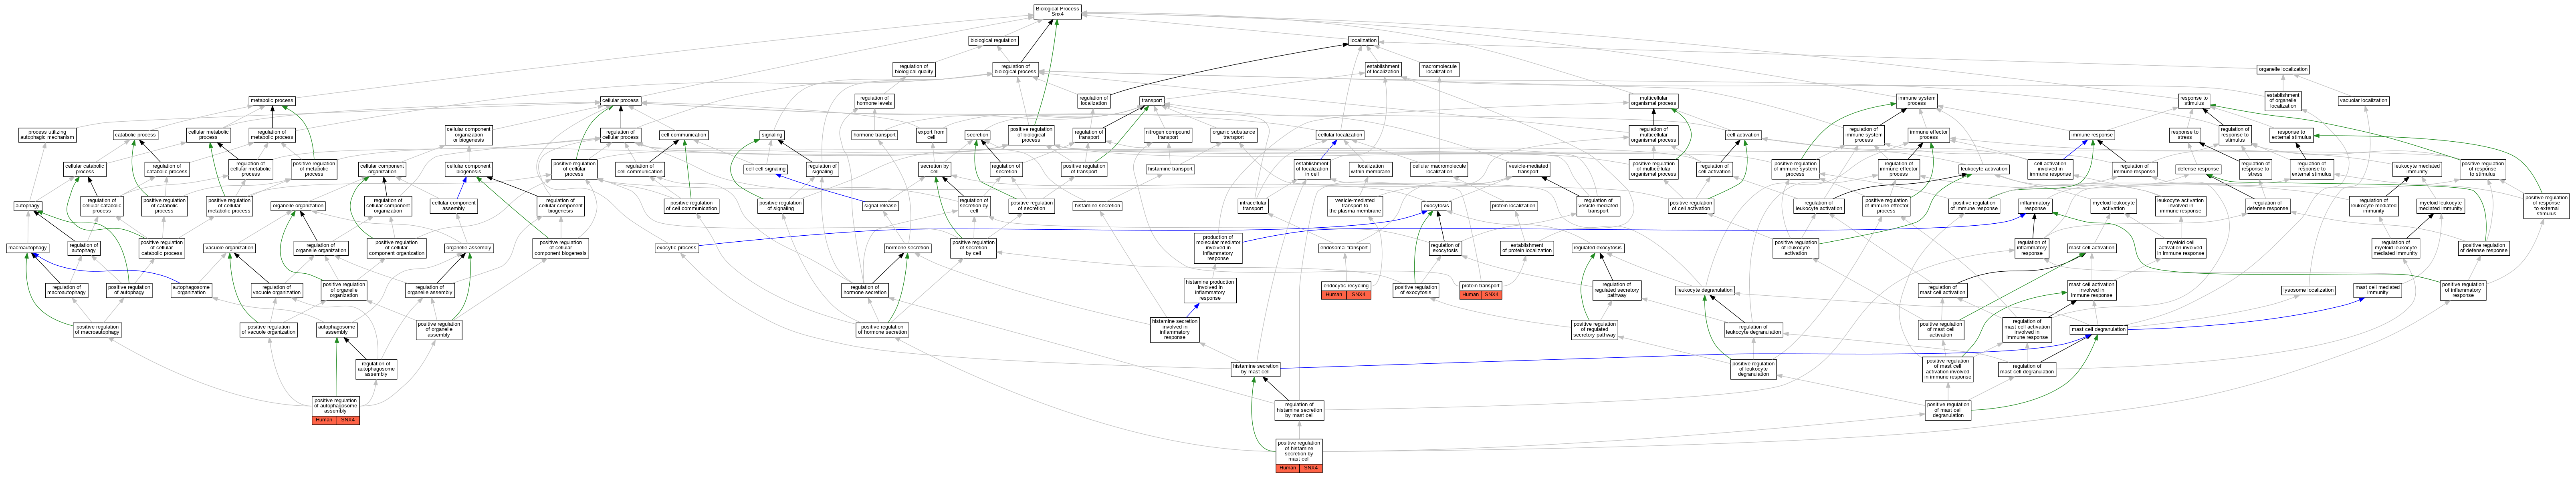This screenshot has width=2576, height=477.
Task: Select the 'histamine transport' node
Action: click(1170, 170)
